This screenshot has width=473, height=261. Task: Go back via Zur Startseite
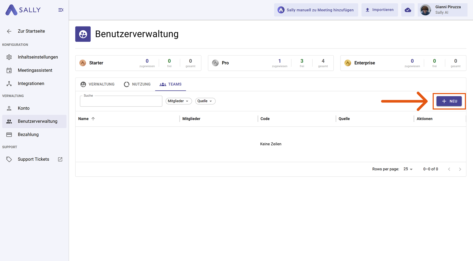(31, 31)
